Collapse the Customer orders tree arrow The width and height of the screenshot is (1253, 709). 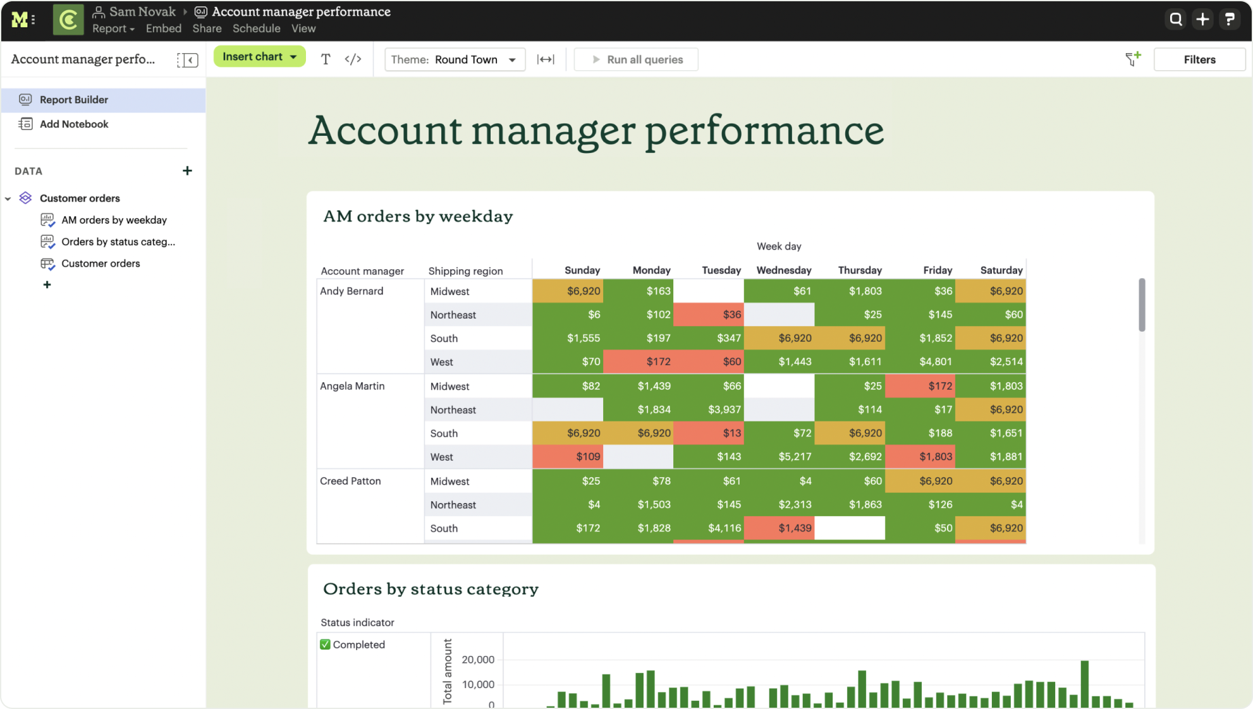[x=8, y=198]
